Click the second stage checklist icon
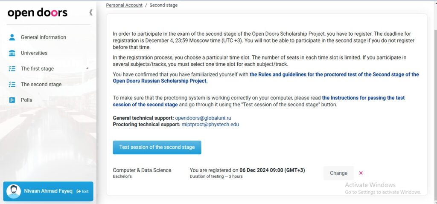The width and height of the screenshot is (437, 204). [12, 85]
